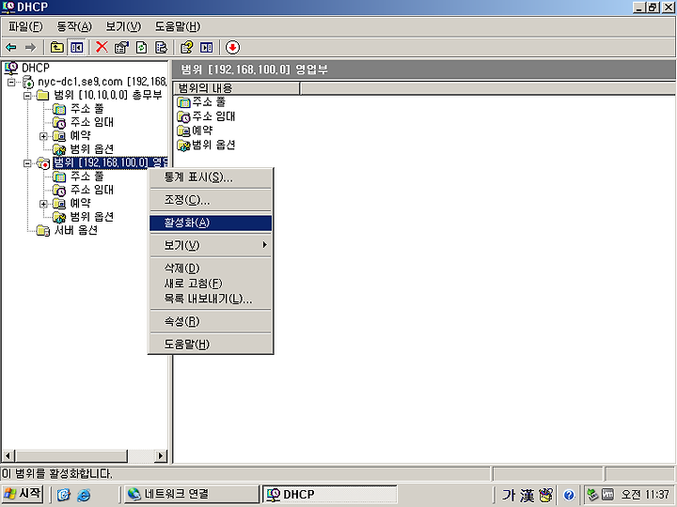Click tree pane horizontal scrollbar left arrow
Viewport: 677px width, 507px height.
tap(8, 455)
